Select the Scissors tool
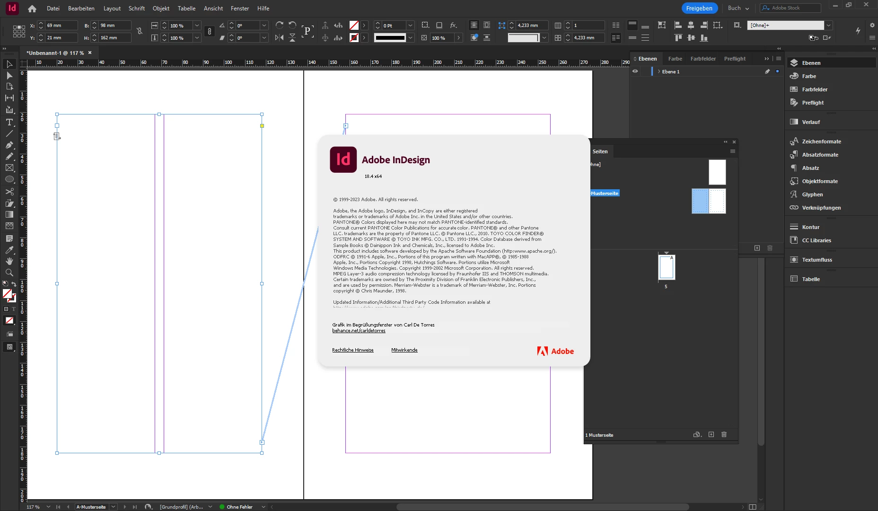Screen dimensions: 878x511 [x=9, y=192]
